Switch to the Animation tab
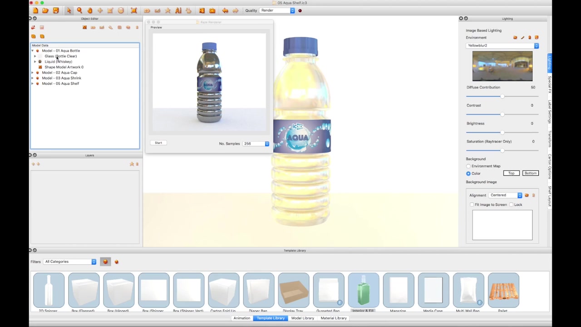The height and width of the screenshot is (327, 581). (x=241, y=318)
